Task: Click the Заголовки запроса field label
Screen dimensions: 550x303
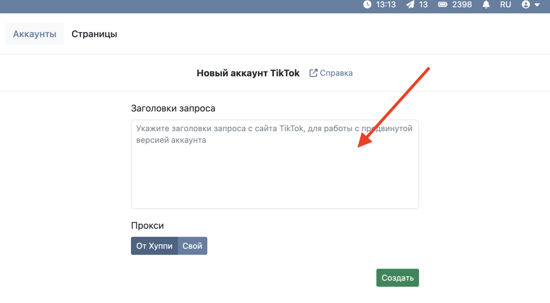Action: [x=173, y=108]
